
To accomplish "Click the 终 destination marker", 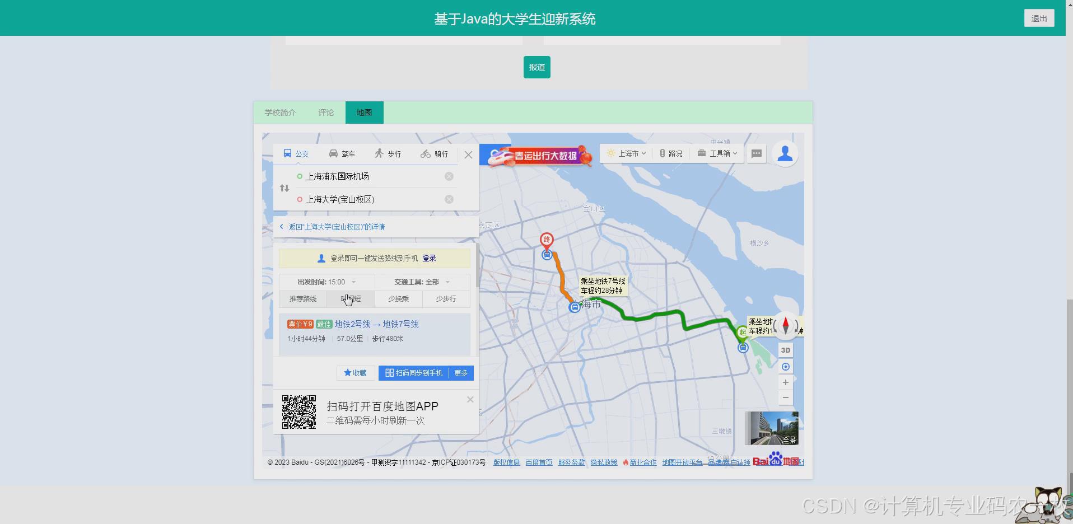I will [547, 241].
